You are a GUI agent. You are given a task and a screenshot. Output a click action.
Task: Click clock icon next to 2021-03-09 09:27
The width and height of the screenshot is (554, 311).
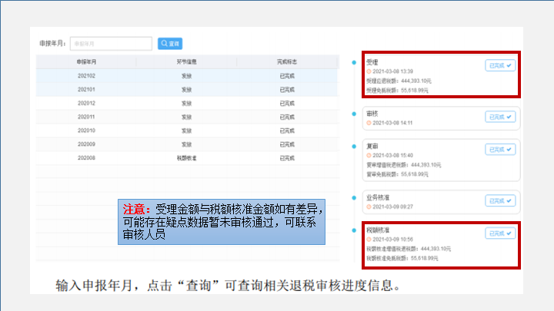point(369,207)
